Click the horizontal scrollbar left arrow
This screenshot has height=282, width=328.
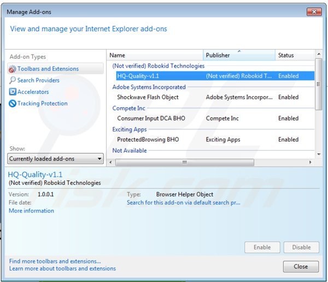[110, 162]
